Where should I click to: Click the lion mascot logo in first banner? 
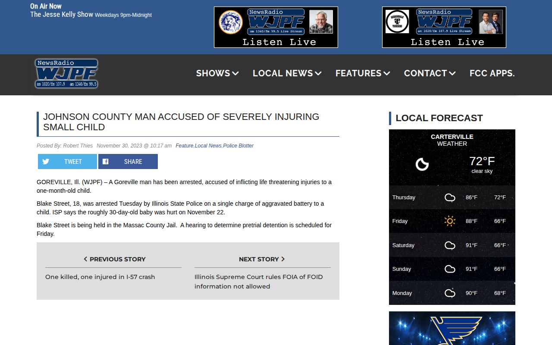(231, 22)
